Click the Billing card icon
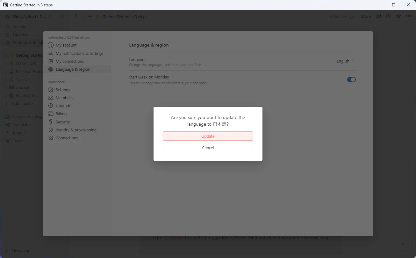 click(51, 114)
